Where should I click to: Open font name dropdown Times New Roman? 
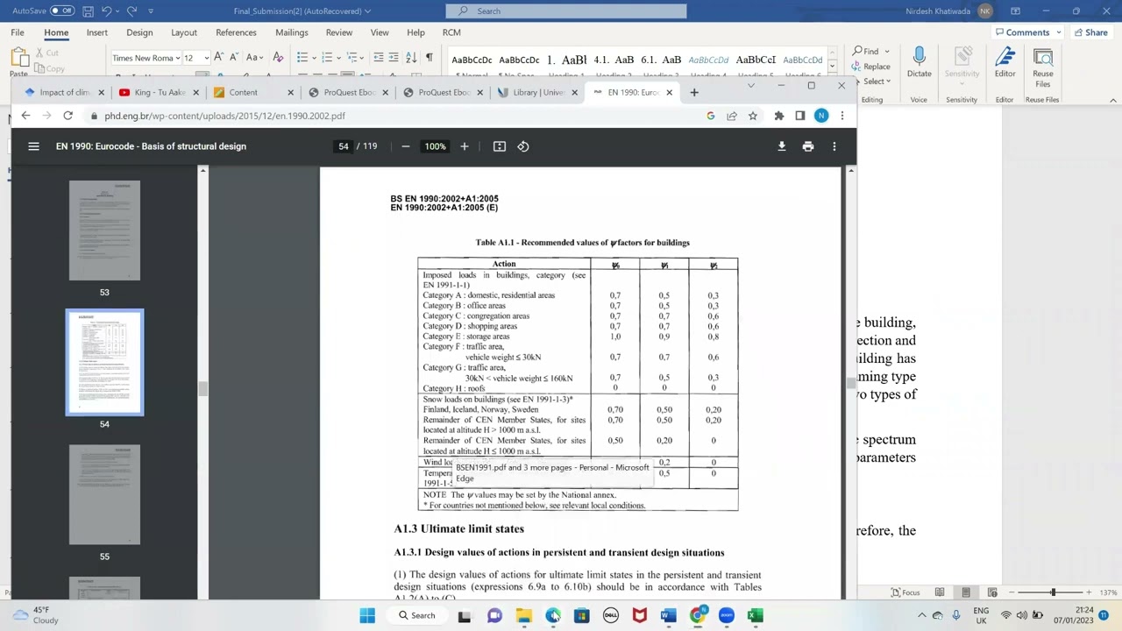[177, 58]
